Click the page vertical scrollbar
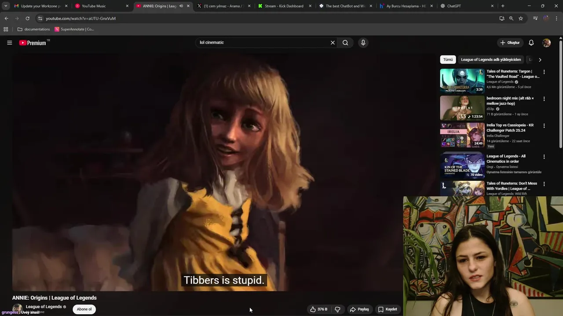This screenshot has width=563, height=316. [x=561, y=94]
